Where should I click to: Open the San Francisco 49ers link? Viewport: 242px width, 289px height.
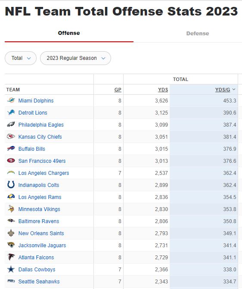tap(42, 161)
